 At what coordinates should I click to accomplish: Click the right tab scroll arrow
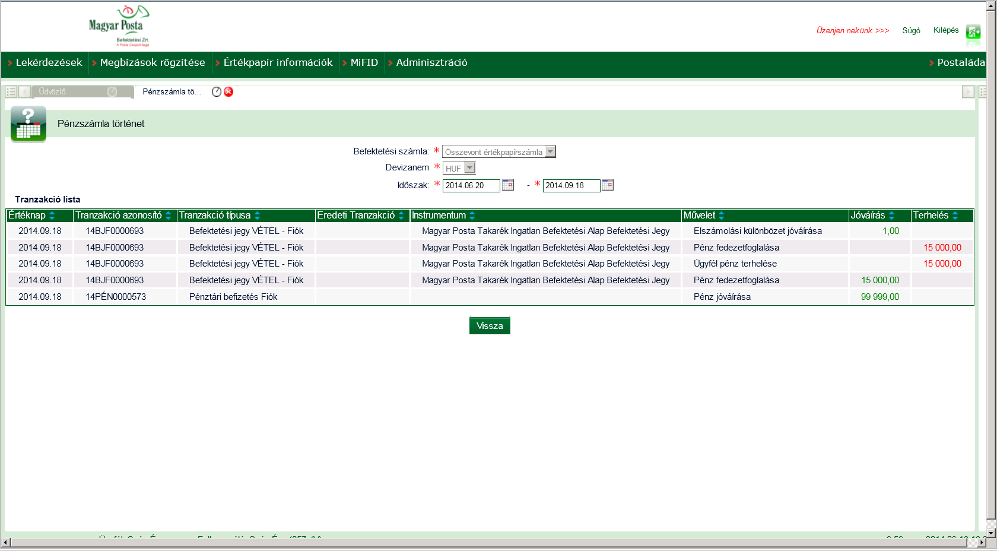(x=968, y=91)
